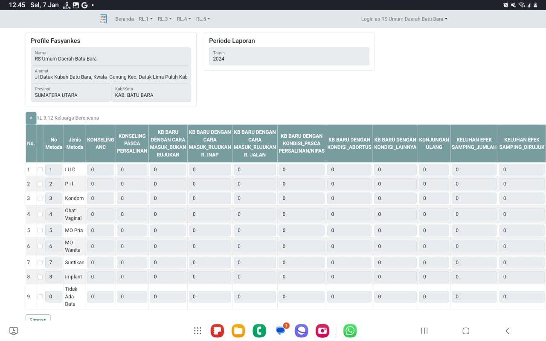
Task: Tap the Android home navigation button
Action: [466, 331]
